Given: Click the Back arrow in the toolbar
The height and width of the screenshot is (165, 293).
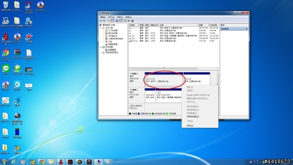Looking at the screenshot, I should [101, 21].
